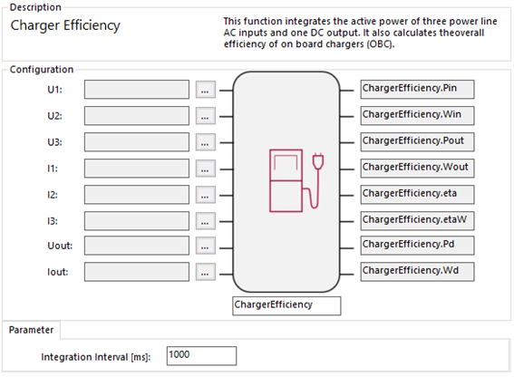The height and width of the screenshot is (377, 514).
Task: Click the Uout signal input field
Action: (x=137, y=246)
